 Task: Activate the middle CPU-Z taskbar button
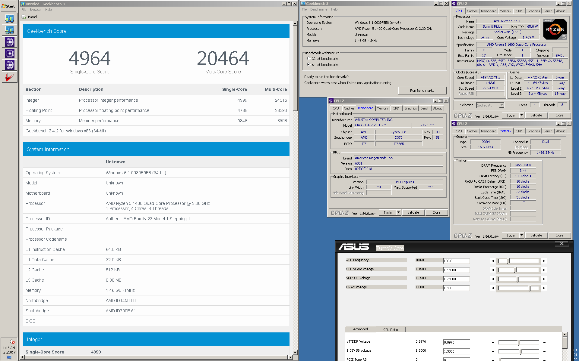[9, 54]
